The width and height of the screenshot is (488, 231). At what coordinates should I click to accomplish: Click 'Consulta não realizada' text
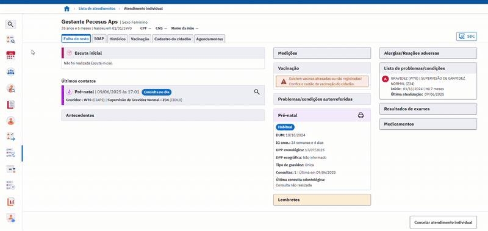(294, 185)
